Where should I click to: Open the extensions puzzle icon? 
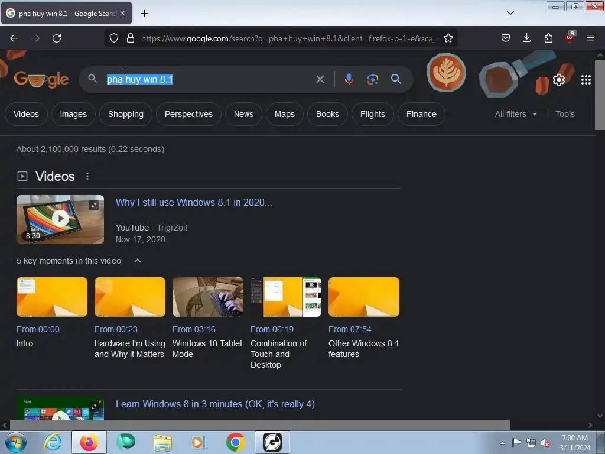coord(548,38)
